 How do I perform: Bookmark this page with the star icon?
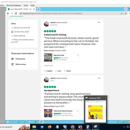click(x=126, y=14)
